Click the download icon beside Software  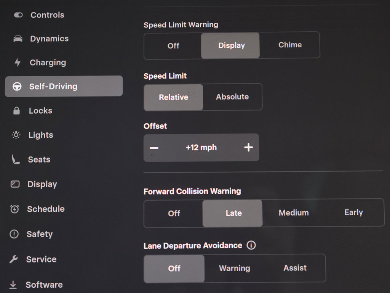coord(13,285)
